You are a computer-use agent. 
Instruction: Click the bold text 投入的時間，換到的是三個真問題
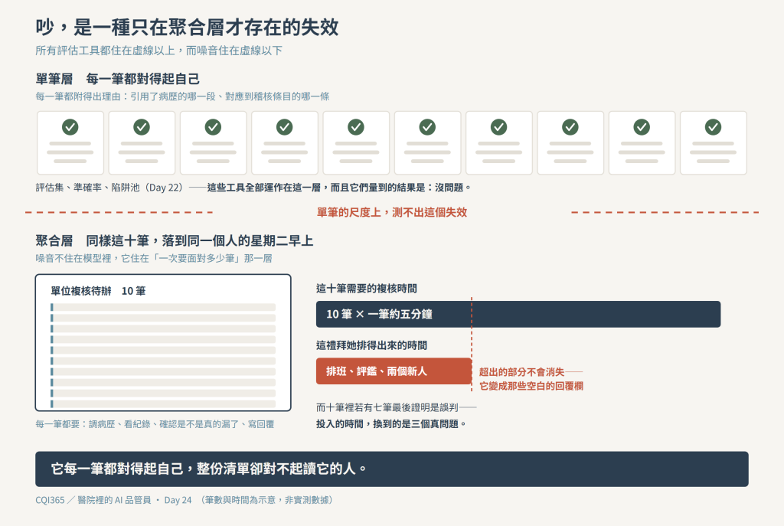tap(391, 424)
